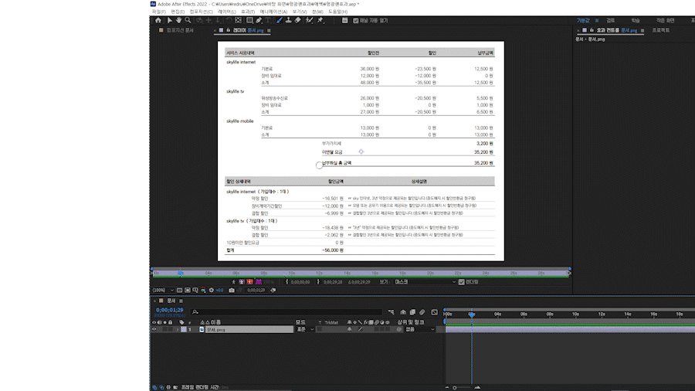This screenshot has height=391, width=695.
Task: Expand the 문서.png layer properties arrow
Action: [x=178, y=329]
